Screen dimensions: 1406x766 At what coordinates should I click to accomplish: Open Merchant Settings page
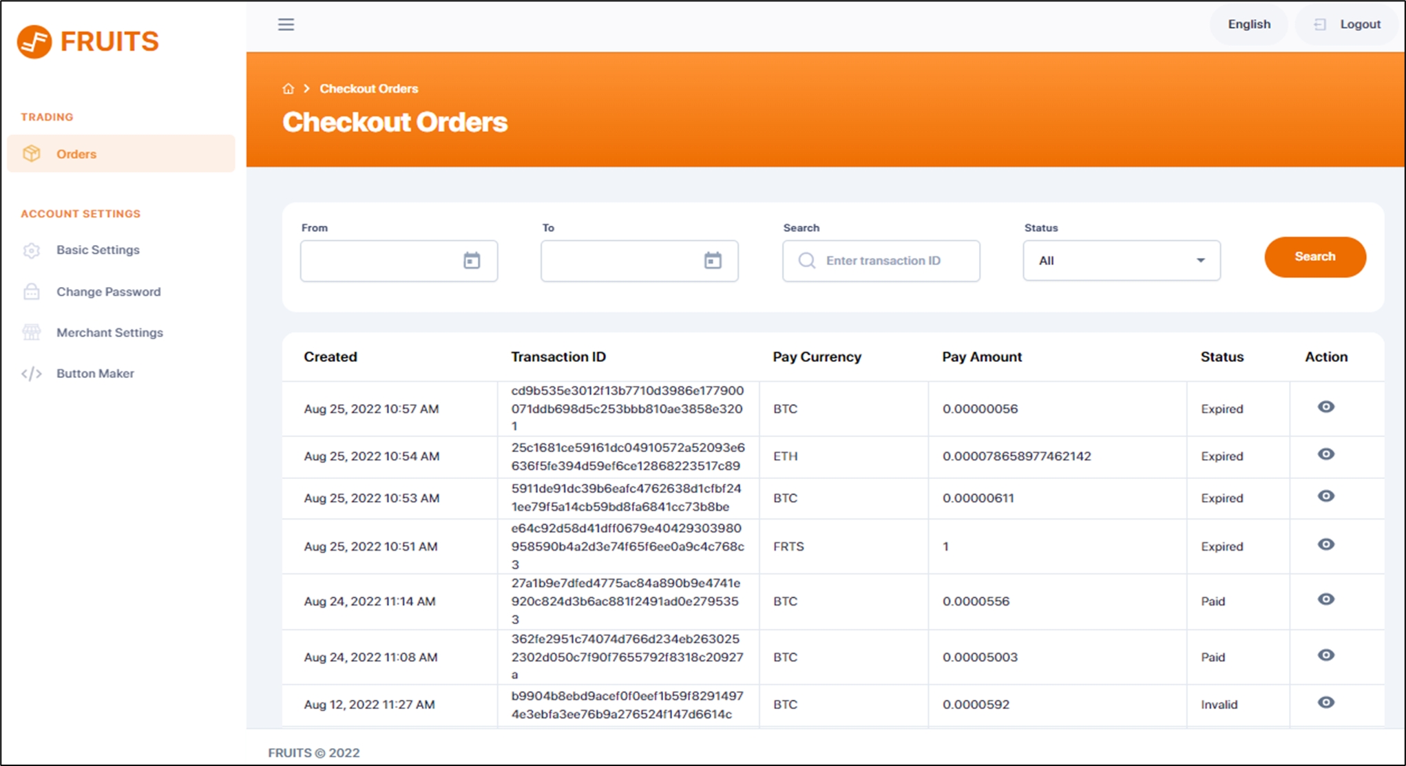pos(109,332)
